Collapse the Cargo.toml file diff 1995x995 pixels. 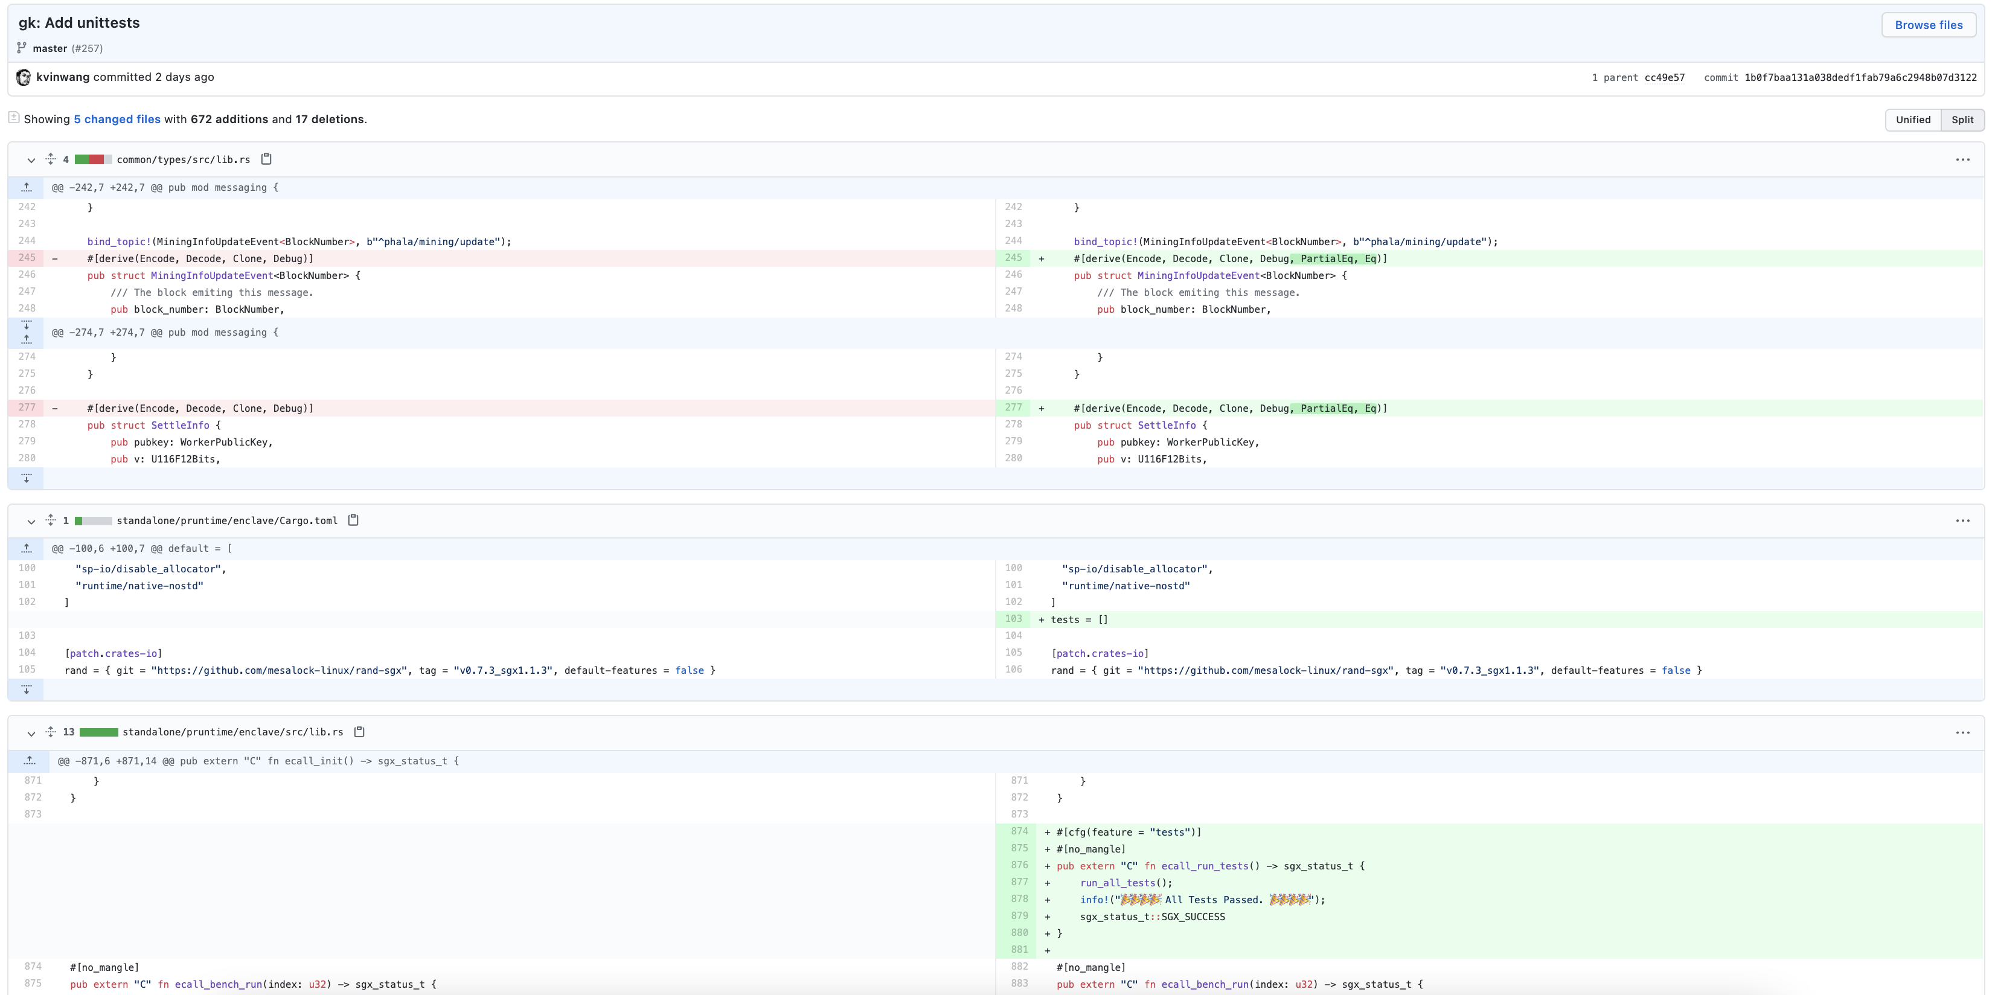tap(31, 521)
